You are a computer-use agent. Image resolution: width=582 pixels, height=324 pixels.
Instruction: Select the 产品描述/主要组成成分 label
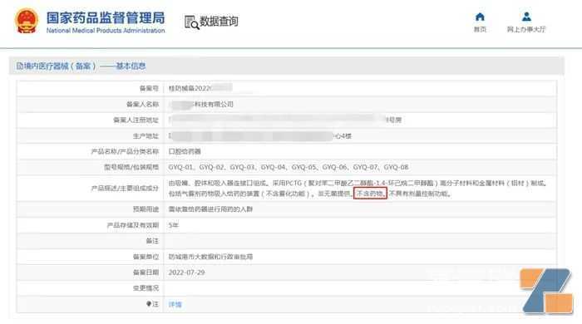click(125, 189)
